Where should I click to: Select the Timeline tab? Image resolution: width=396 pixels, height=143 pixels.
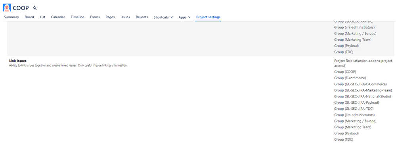pyautogui.click(x=78, y=17)
